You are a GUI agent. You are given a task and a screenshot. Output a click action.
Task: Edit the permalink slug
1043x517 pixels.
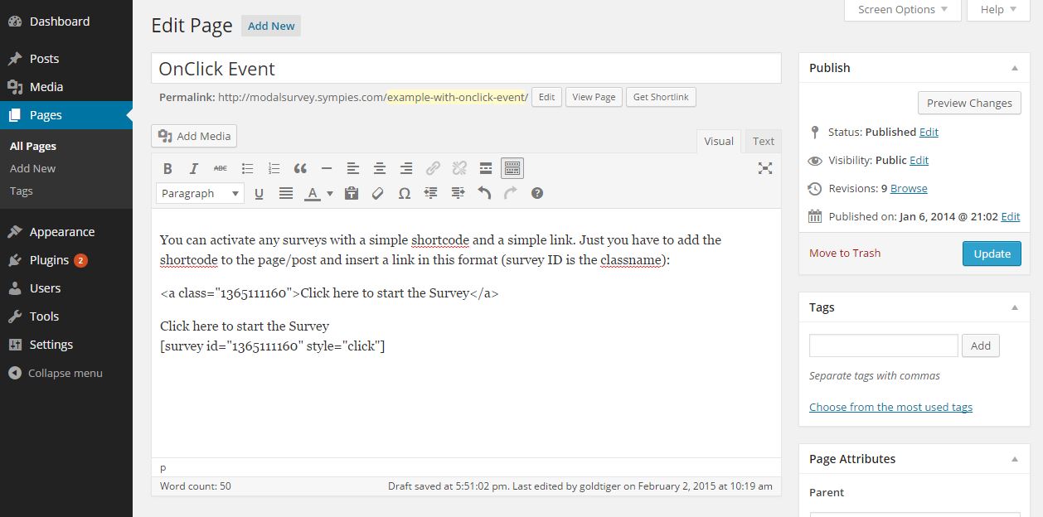[x=546, y=97]
